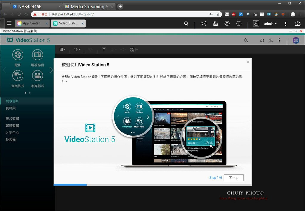Open VideoStation background tasks icon
Screen dimensions: 305x211
point(271,40)
